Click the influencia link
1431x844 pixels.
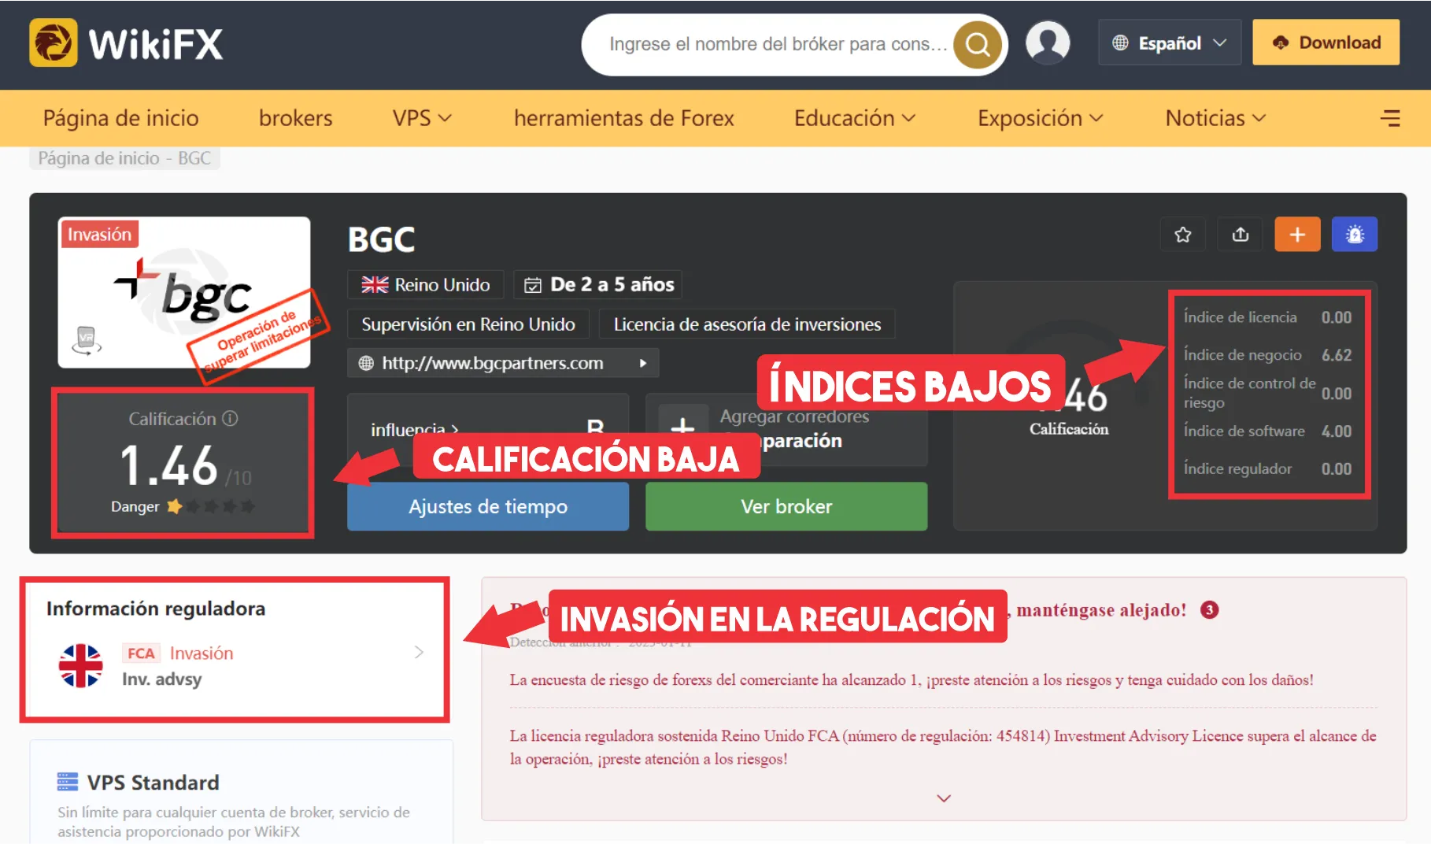(414, 430)
